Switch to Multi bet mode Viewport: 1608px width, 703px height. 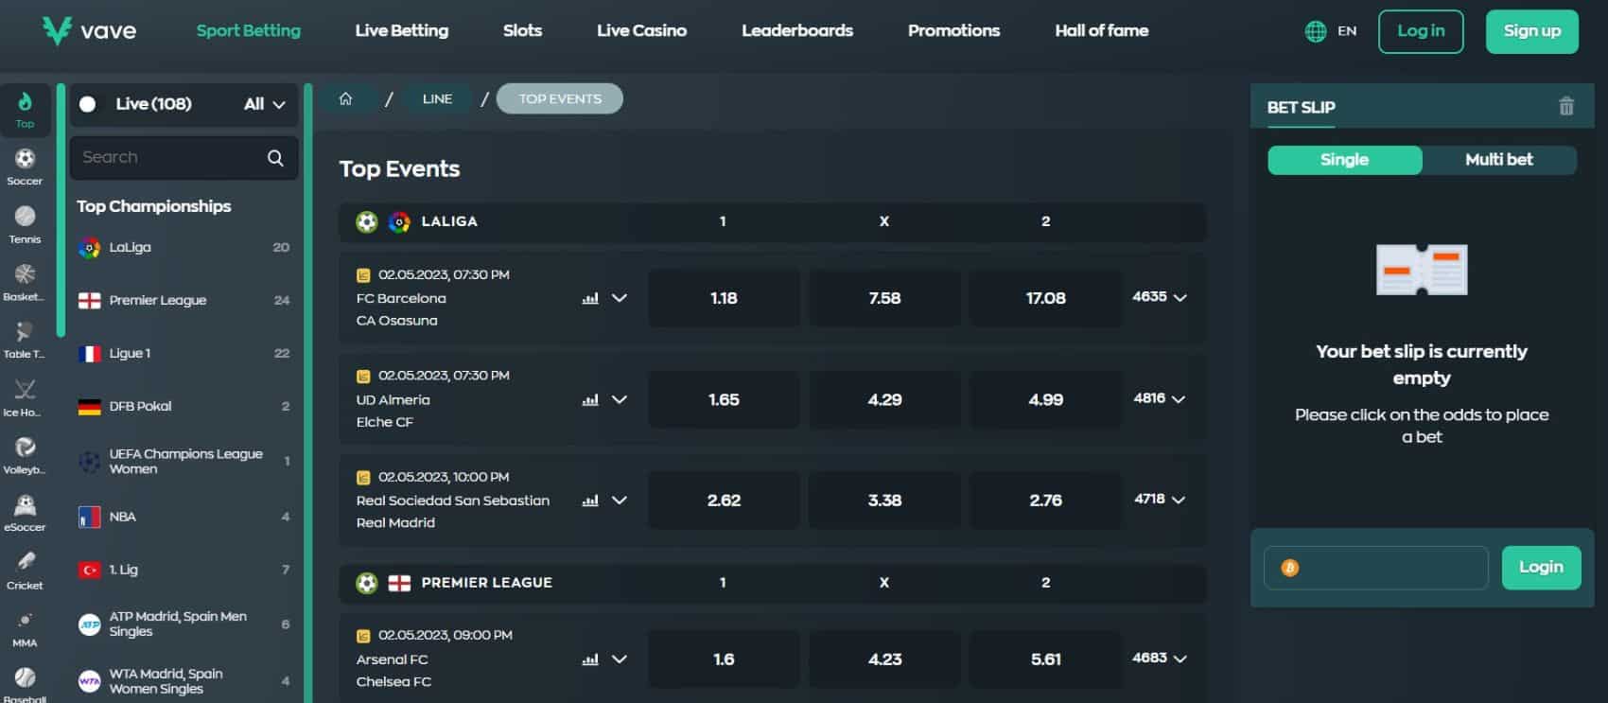(1498, 160)
